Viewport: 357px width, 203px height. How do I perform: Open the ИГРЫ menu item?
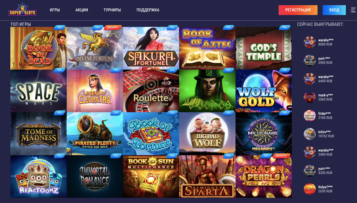(x=55, y=10)
